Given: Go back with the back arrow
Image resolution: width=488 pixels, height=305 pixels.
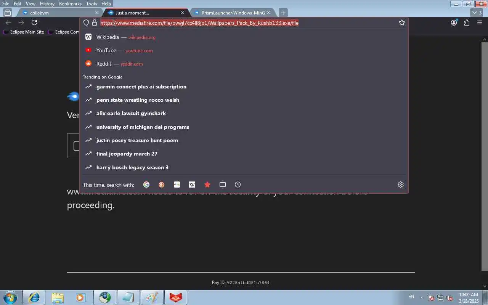Looking at the screenshot, I should coord(8,22).
